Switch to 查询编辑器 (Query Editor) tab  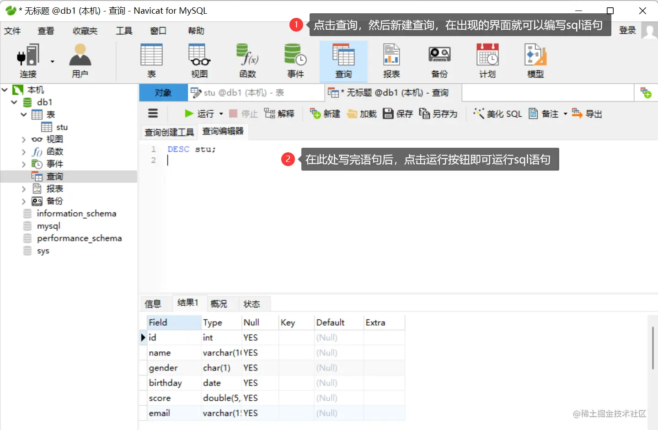(x=223, y=131)
